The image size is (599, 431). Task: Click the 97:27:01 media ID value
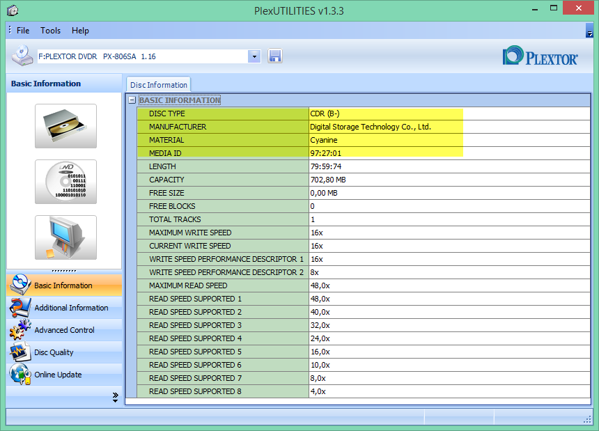[325, 153]
